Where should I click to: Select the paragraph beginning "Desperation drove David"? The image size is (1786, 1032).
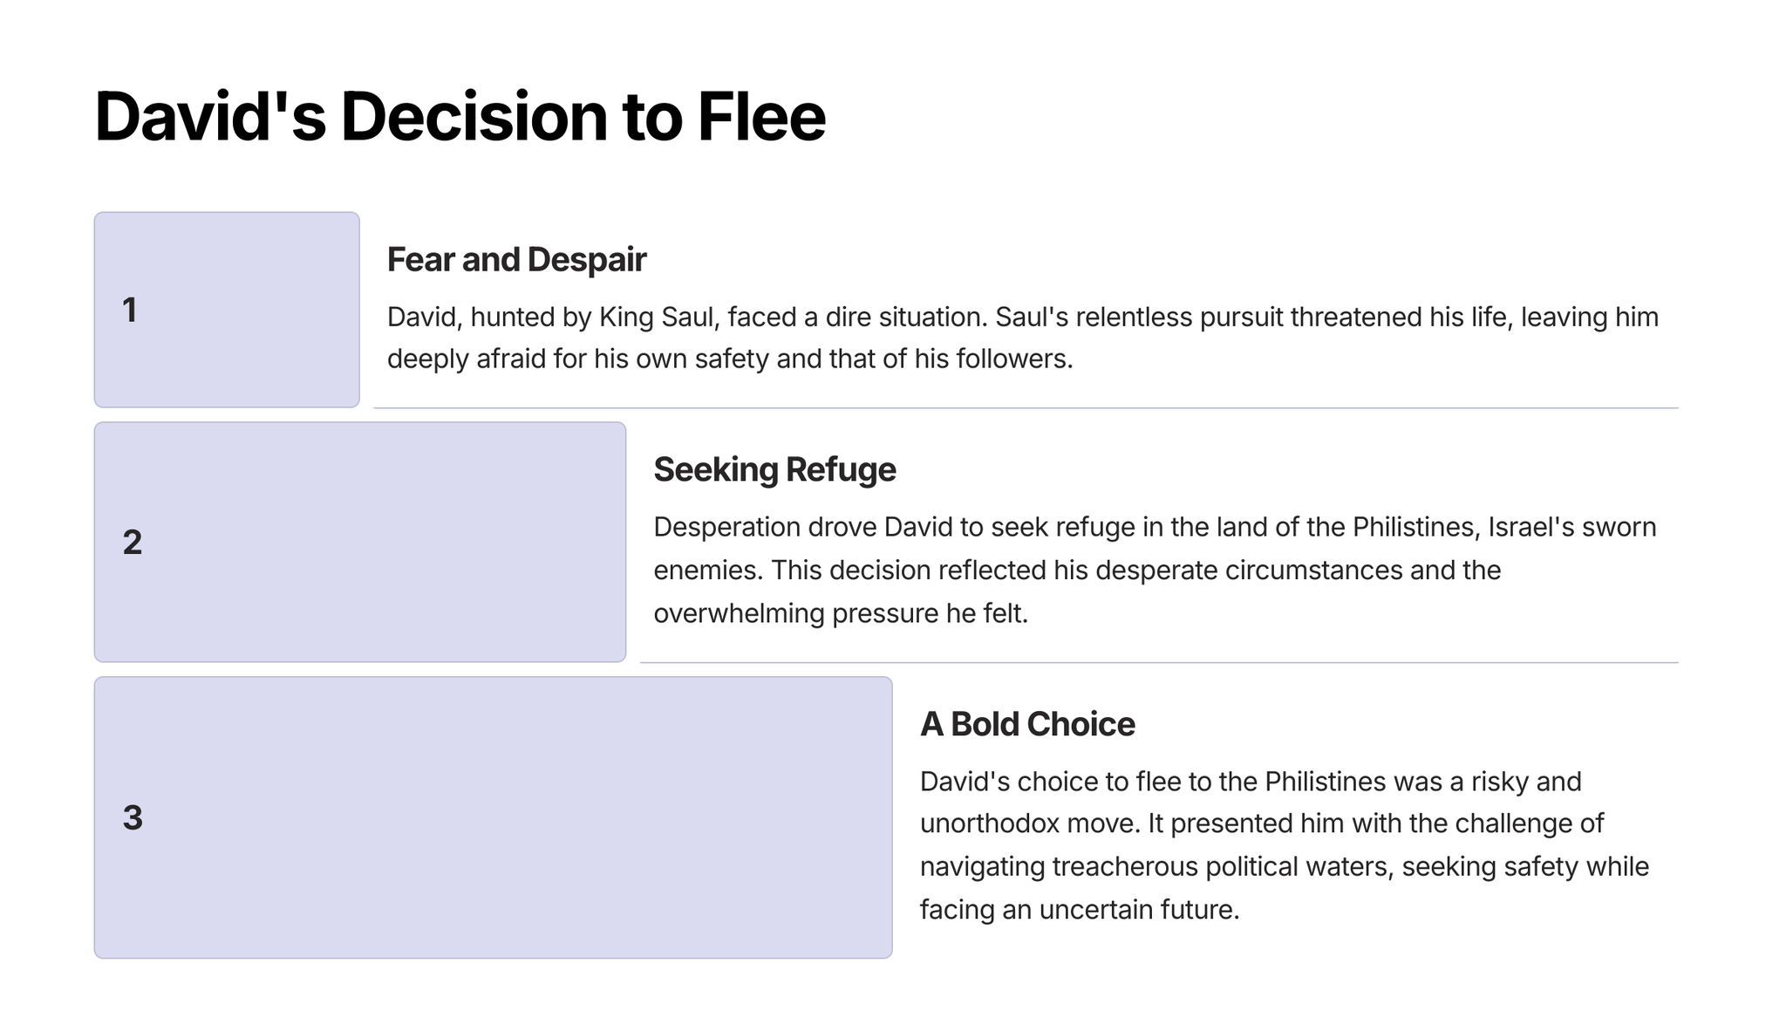1155,570
